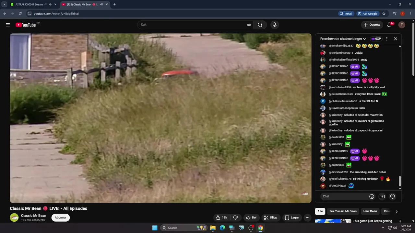Open the Windows taskbar Search box
Viewport: 415px width, 233px height.
[184, 228]
